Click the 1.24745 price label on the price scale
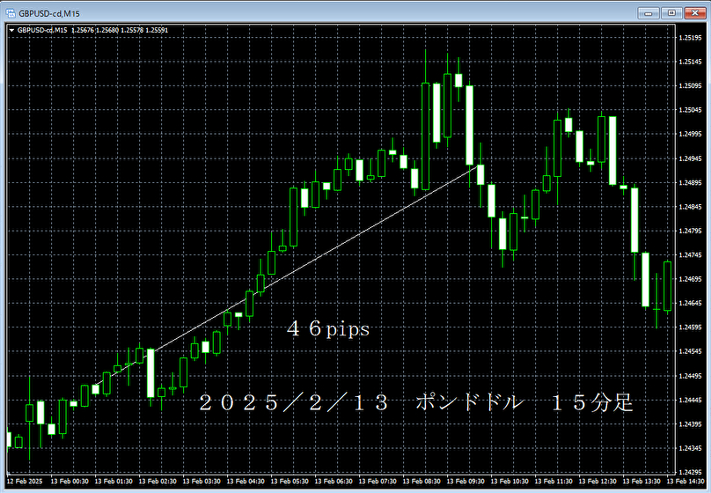Viewport: 711px width, 493px height. coord(690,255)
